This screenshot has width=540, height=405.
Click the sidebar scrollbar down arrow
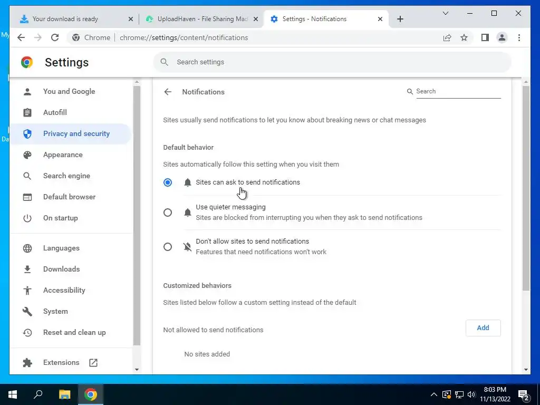pos(137,370)
